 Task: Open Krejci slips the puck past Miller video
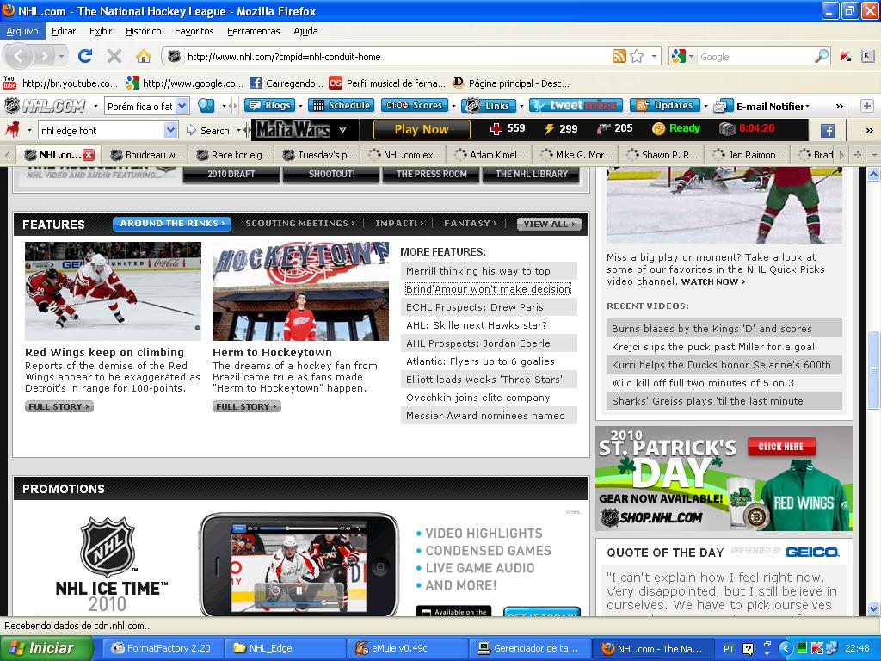tap(724, 347)
